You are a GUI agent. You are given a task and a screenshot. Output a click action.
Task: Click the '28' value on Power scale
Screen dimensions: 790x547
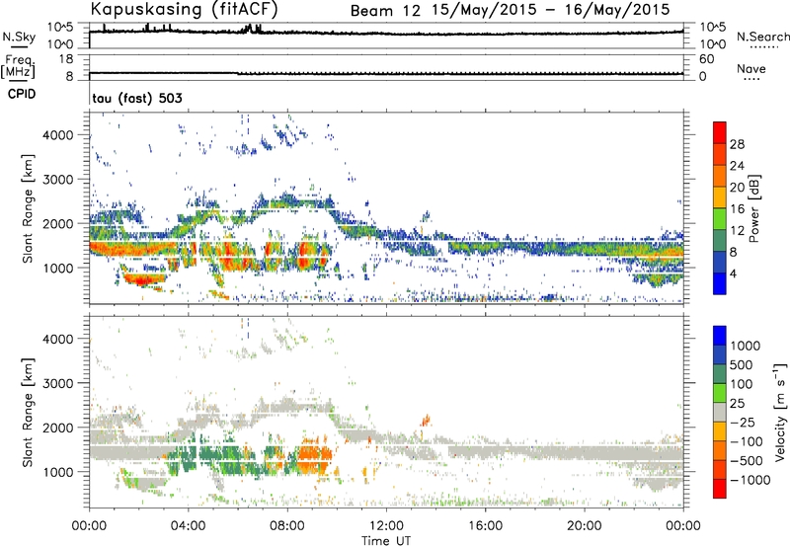coord(737,144)
